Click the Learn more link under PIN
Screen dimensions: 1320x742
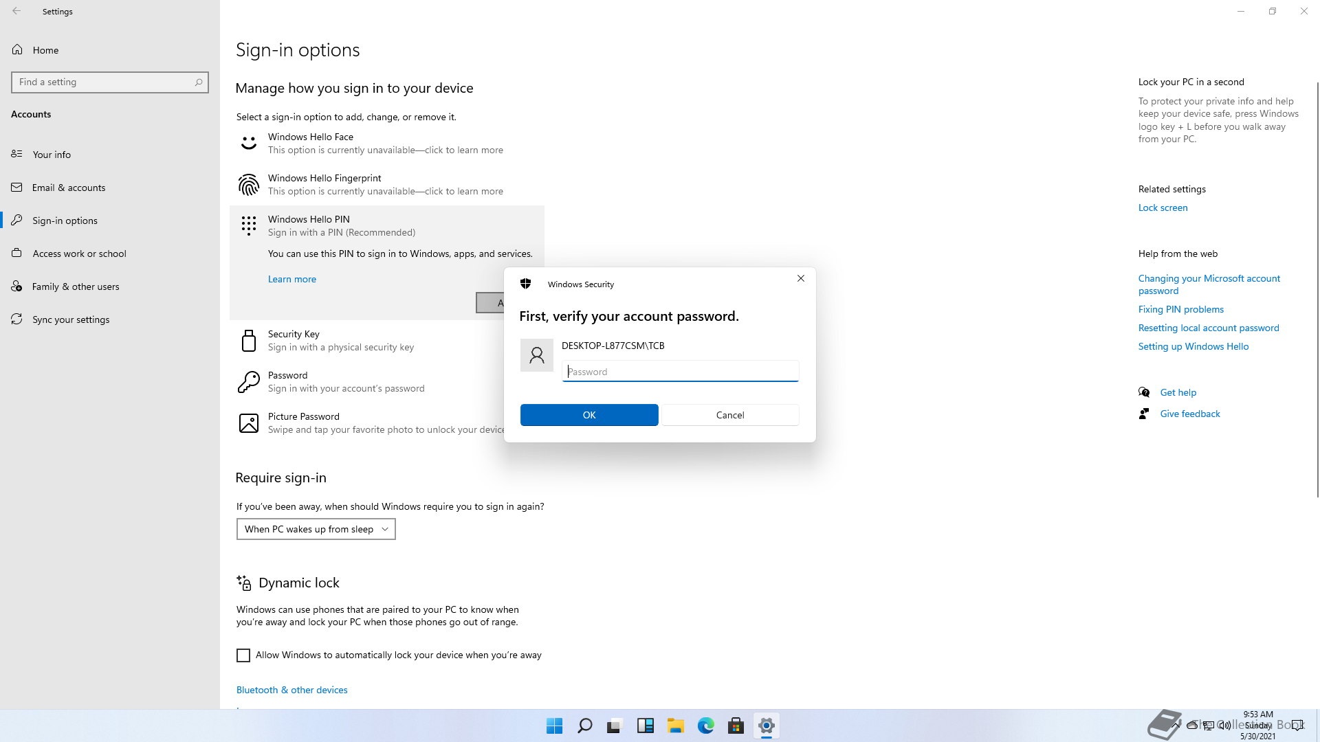292,279
